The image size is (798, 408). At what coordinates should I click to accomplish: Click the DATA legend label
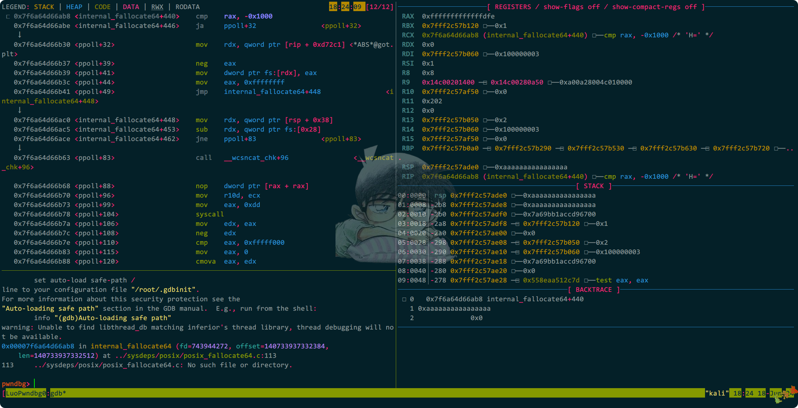[x=131, y=7]
